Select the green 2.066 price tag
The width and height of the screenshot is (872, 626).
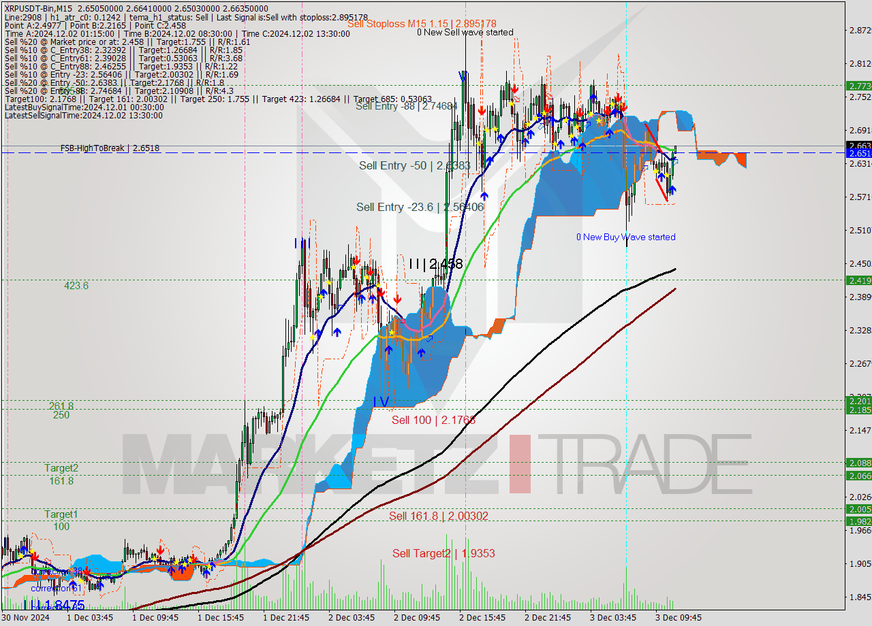coord(858,476)
